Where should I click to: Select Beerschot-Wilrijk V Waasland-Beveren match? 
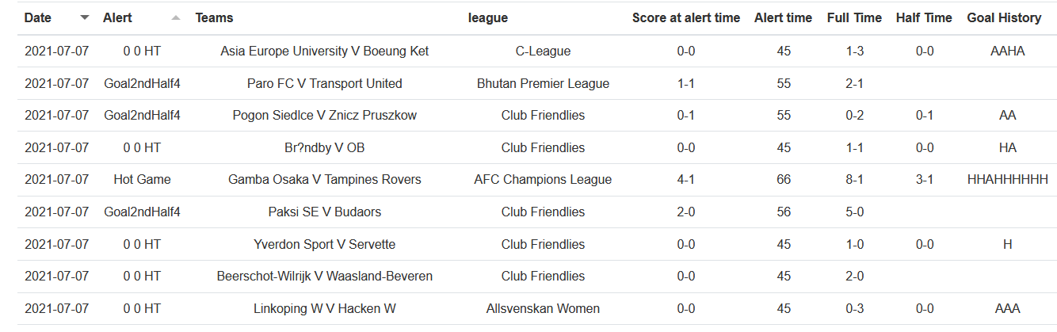coord(325,277)
